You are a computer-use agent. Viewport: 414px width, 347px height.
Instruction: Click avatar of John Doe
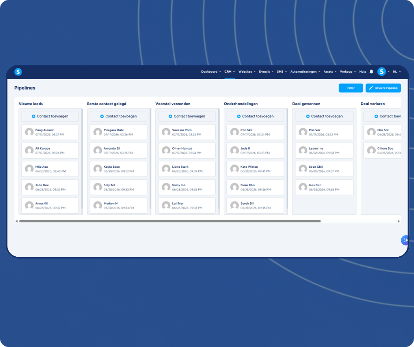tap(30, 187)
